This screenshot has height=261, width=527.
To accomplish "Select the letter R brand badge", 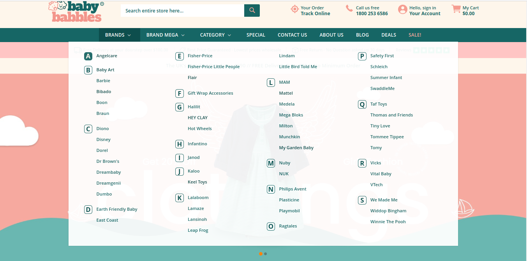I will tap(362, 163).
